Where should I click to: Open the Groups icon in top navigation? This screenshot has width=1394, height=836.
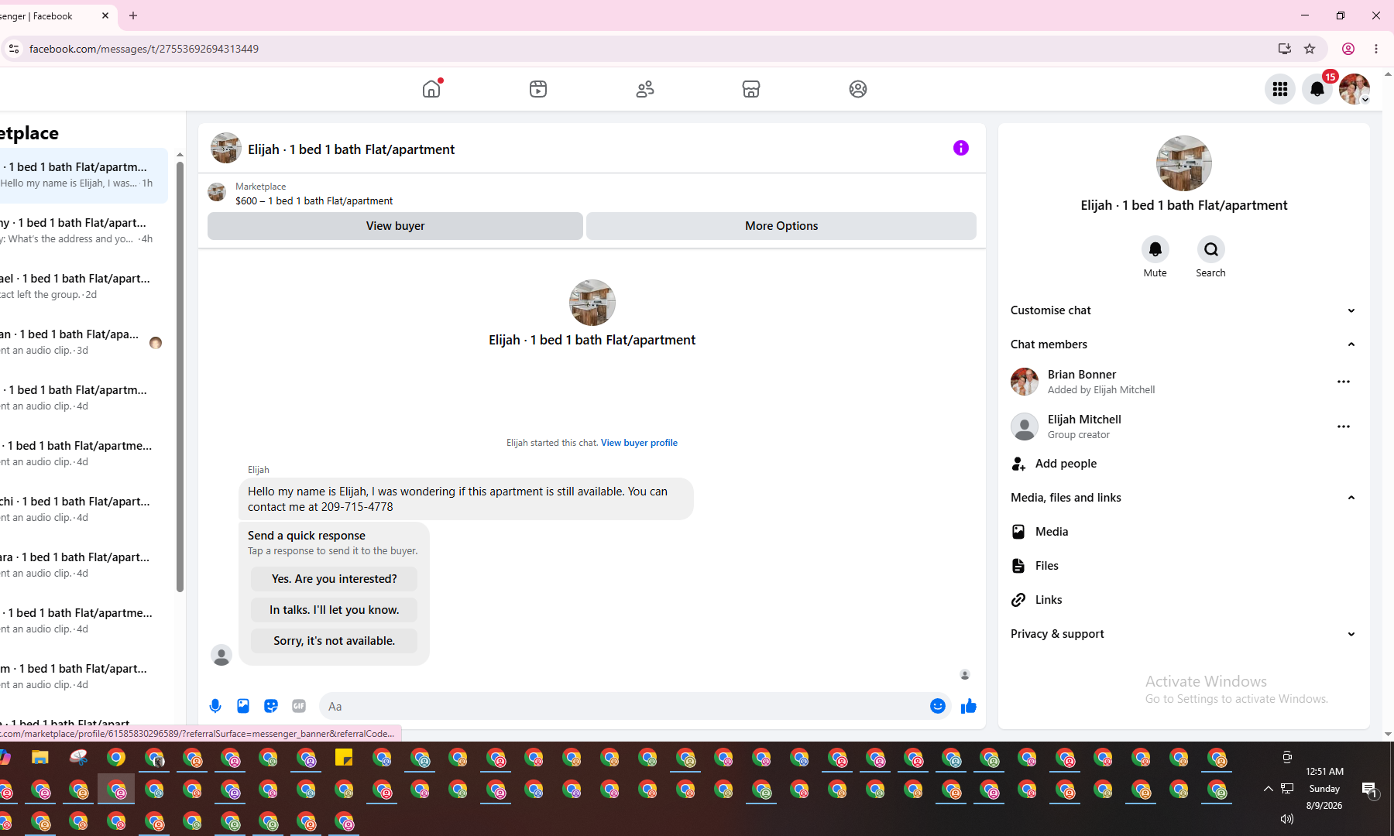(x=858, y=89)
